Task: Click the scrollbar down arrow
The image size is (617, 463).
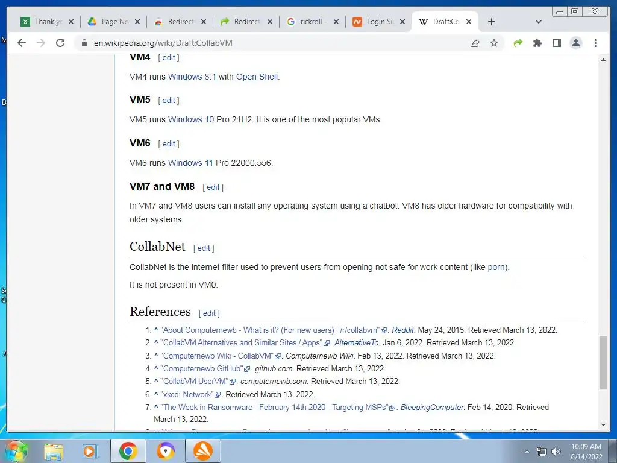Action: 603,425
